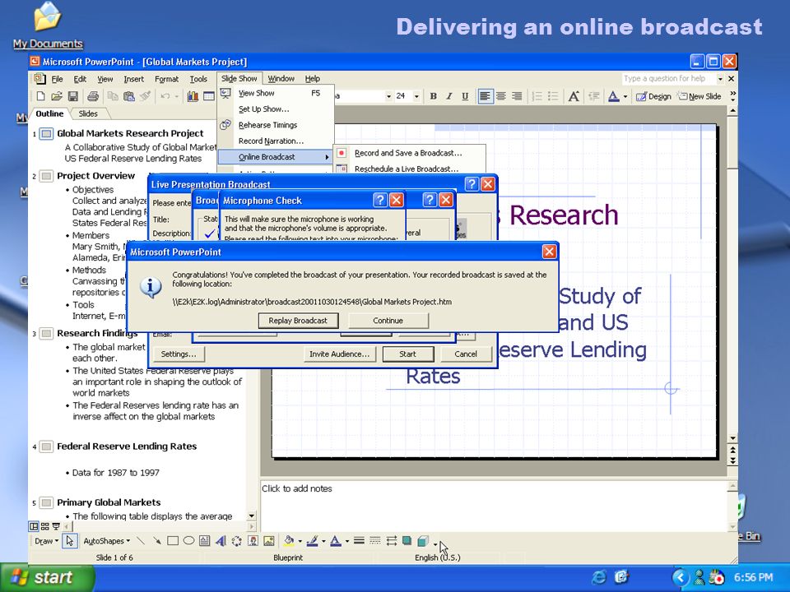The image size is (790, 592).
Task: Select Align Right in formatting toolbar
Action: [517, 96]
